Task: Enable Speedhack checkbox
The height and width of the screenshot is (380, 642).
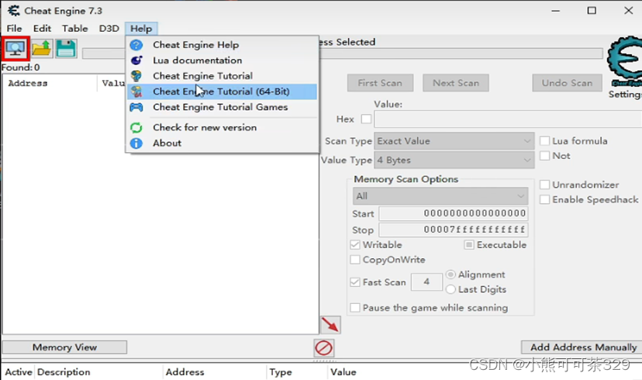Action: [544, 199]
